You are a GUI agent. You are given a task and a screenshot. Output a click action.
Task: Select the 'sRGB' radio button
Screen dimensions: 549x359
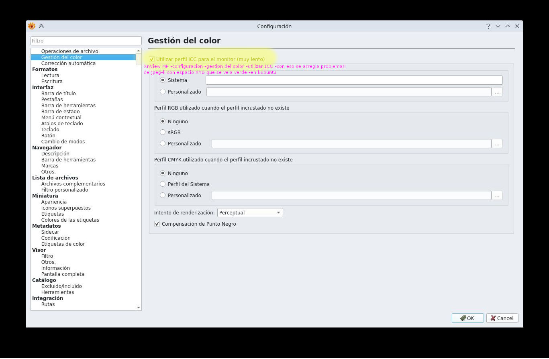163,132
